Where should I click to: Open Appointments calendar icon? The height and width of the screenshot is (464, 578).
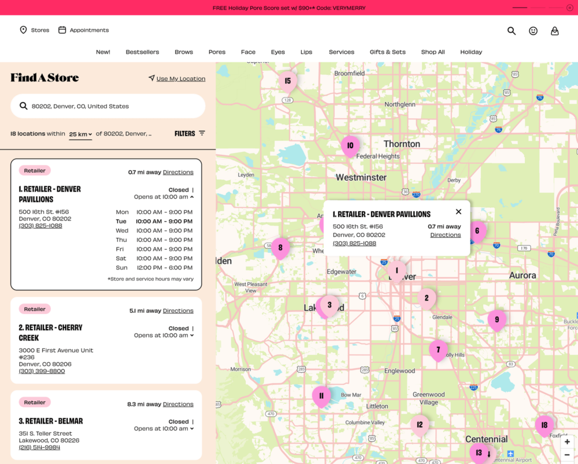tap(62, 30)
